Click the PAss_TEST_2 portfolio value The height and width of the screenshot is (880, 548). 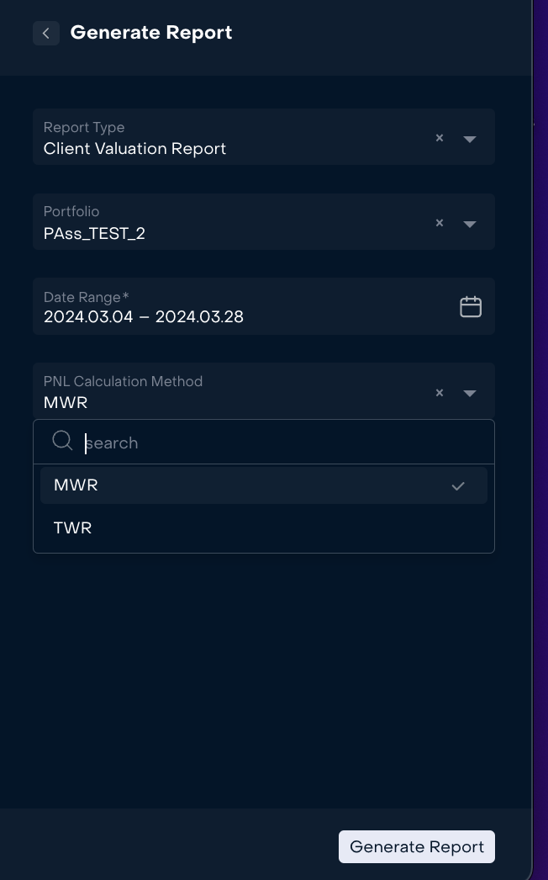point(94,233)
